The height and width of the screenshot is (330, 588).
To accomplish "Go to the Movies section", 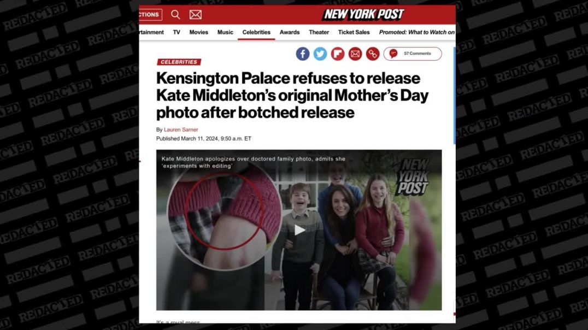I will click(x=199, y=32).
